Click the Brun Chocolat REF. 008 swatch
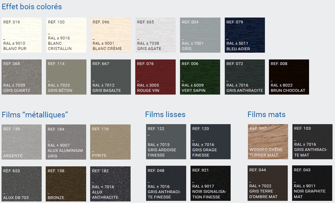This screenshot has width=335, height=203. pyautogui.click(x=289, y=77)
